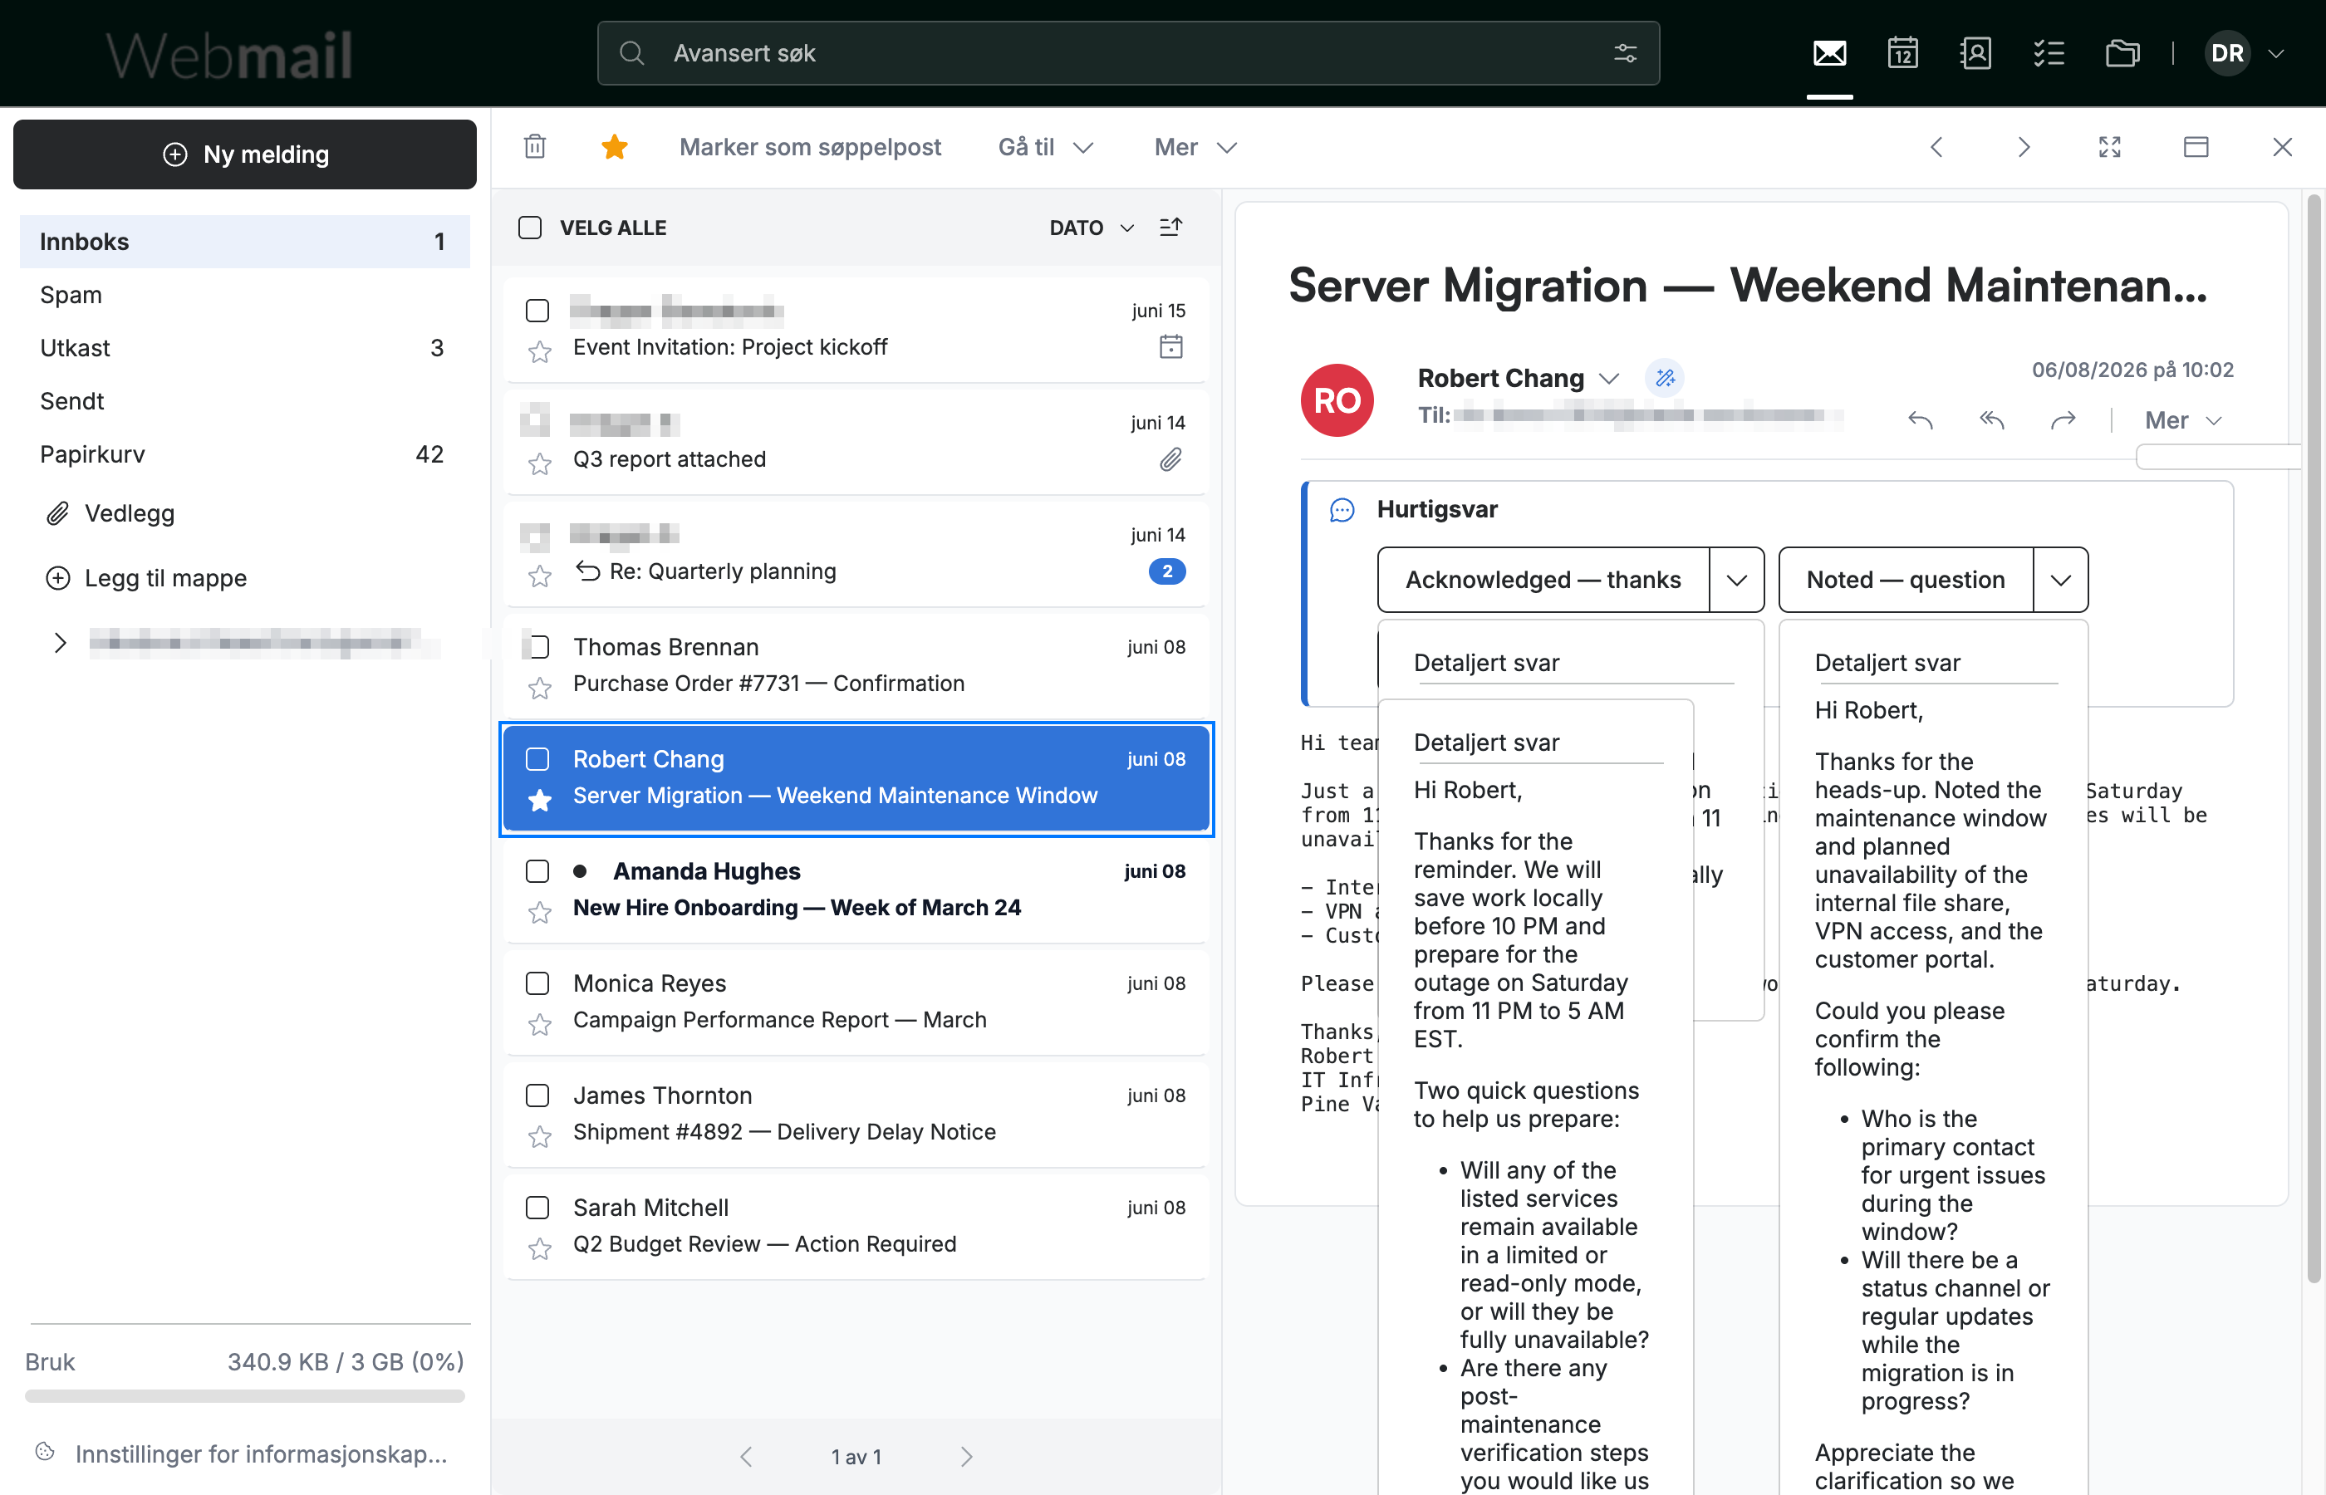Go to next message arrow

point(2023,146)
